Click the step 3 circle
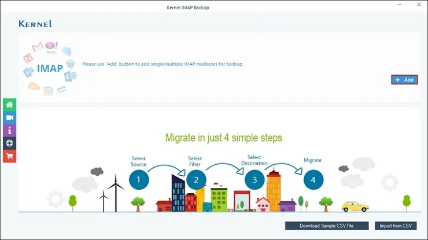Screen dimensions: 428x240 click(x=254, y=180)
